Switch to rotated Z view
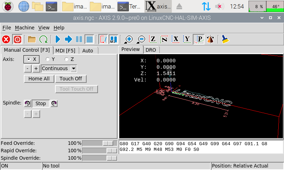The height and width of the screenshot is (170, 284). (x=164, y=39)
